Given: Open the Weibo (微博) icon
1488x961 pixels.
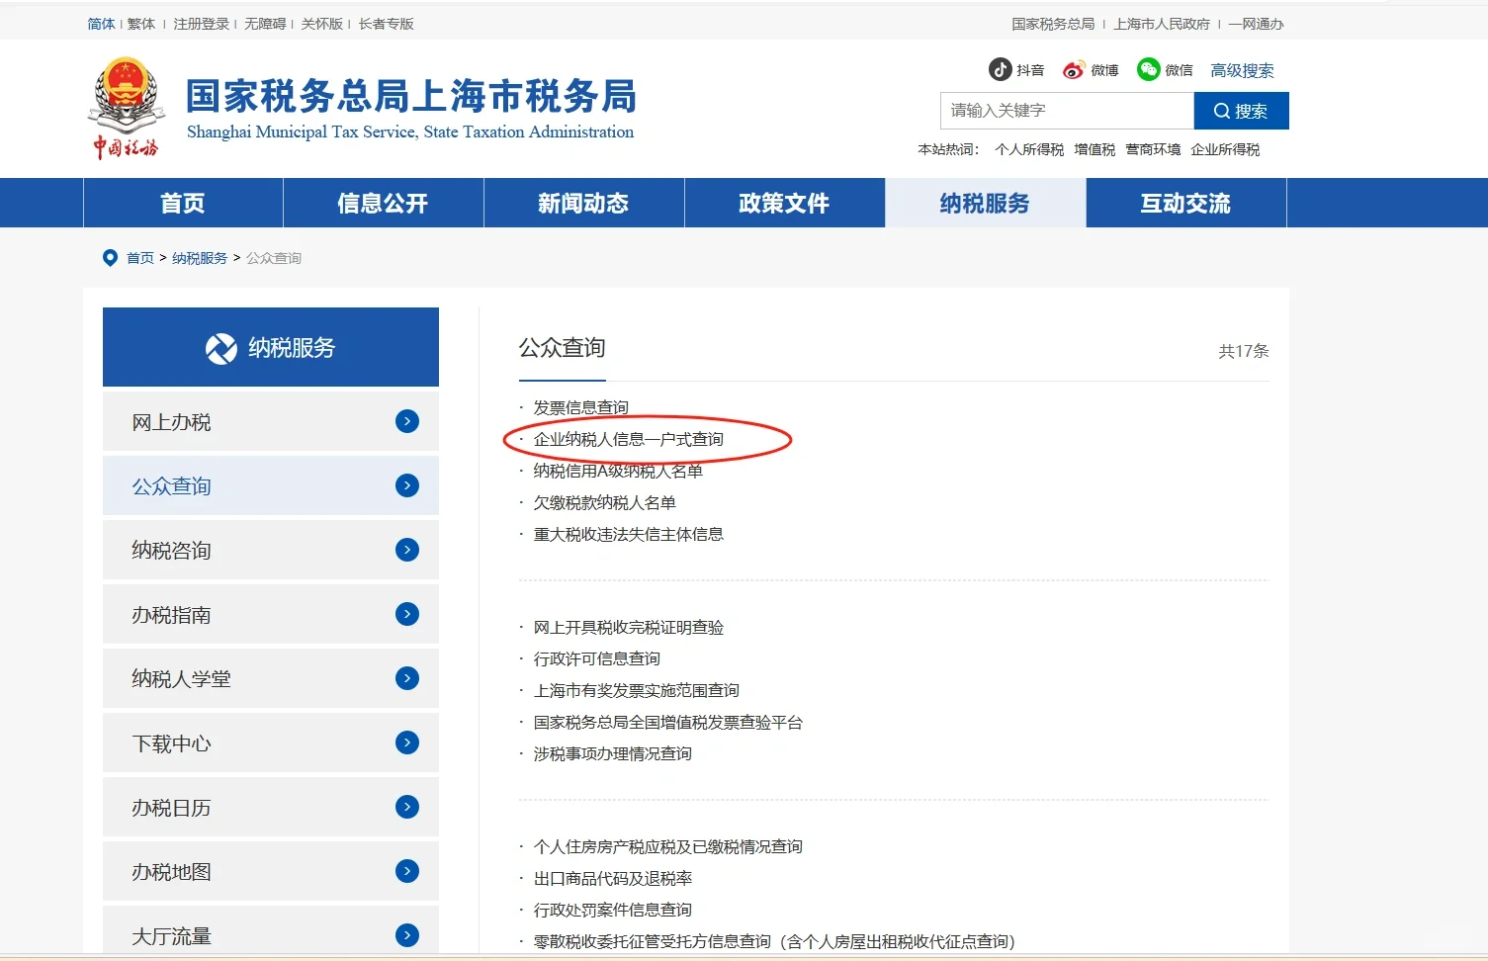Looking at the screenshot, I should [x=1074, y=69].
